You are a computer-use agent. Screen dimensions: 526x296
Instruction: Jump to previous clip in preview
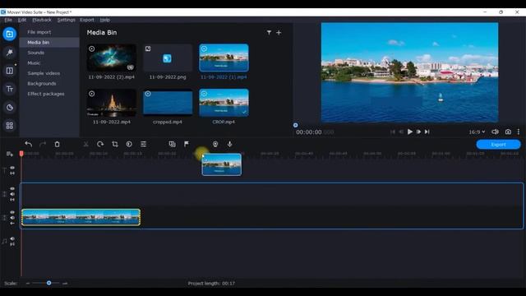click(393, 132)
